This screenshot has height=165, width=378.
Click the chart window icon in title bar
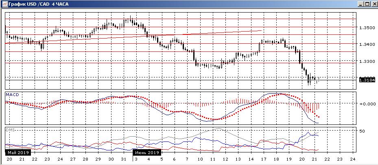point(4,4)
